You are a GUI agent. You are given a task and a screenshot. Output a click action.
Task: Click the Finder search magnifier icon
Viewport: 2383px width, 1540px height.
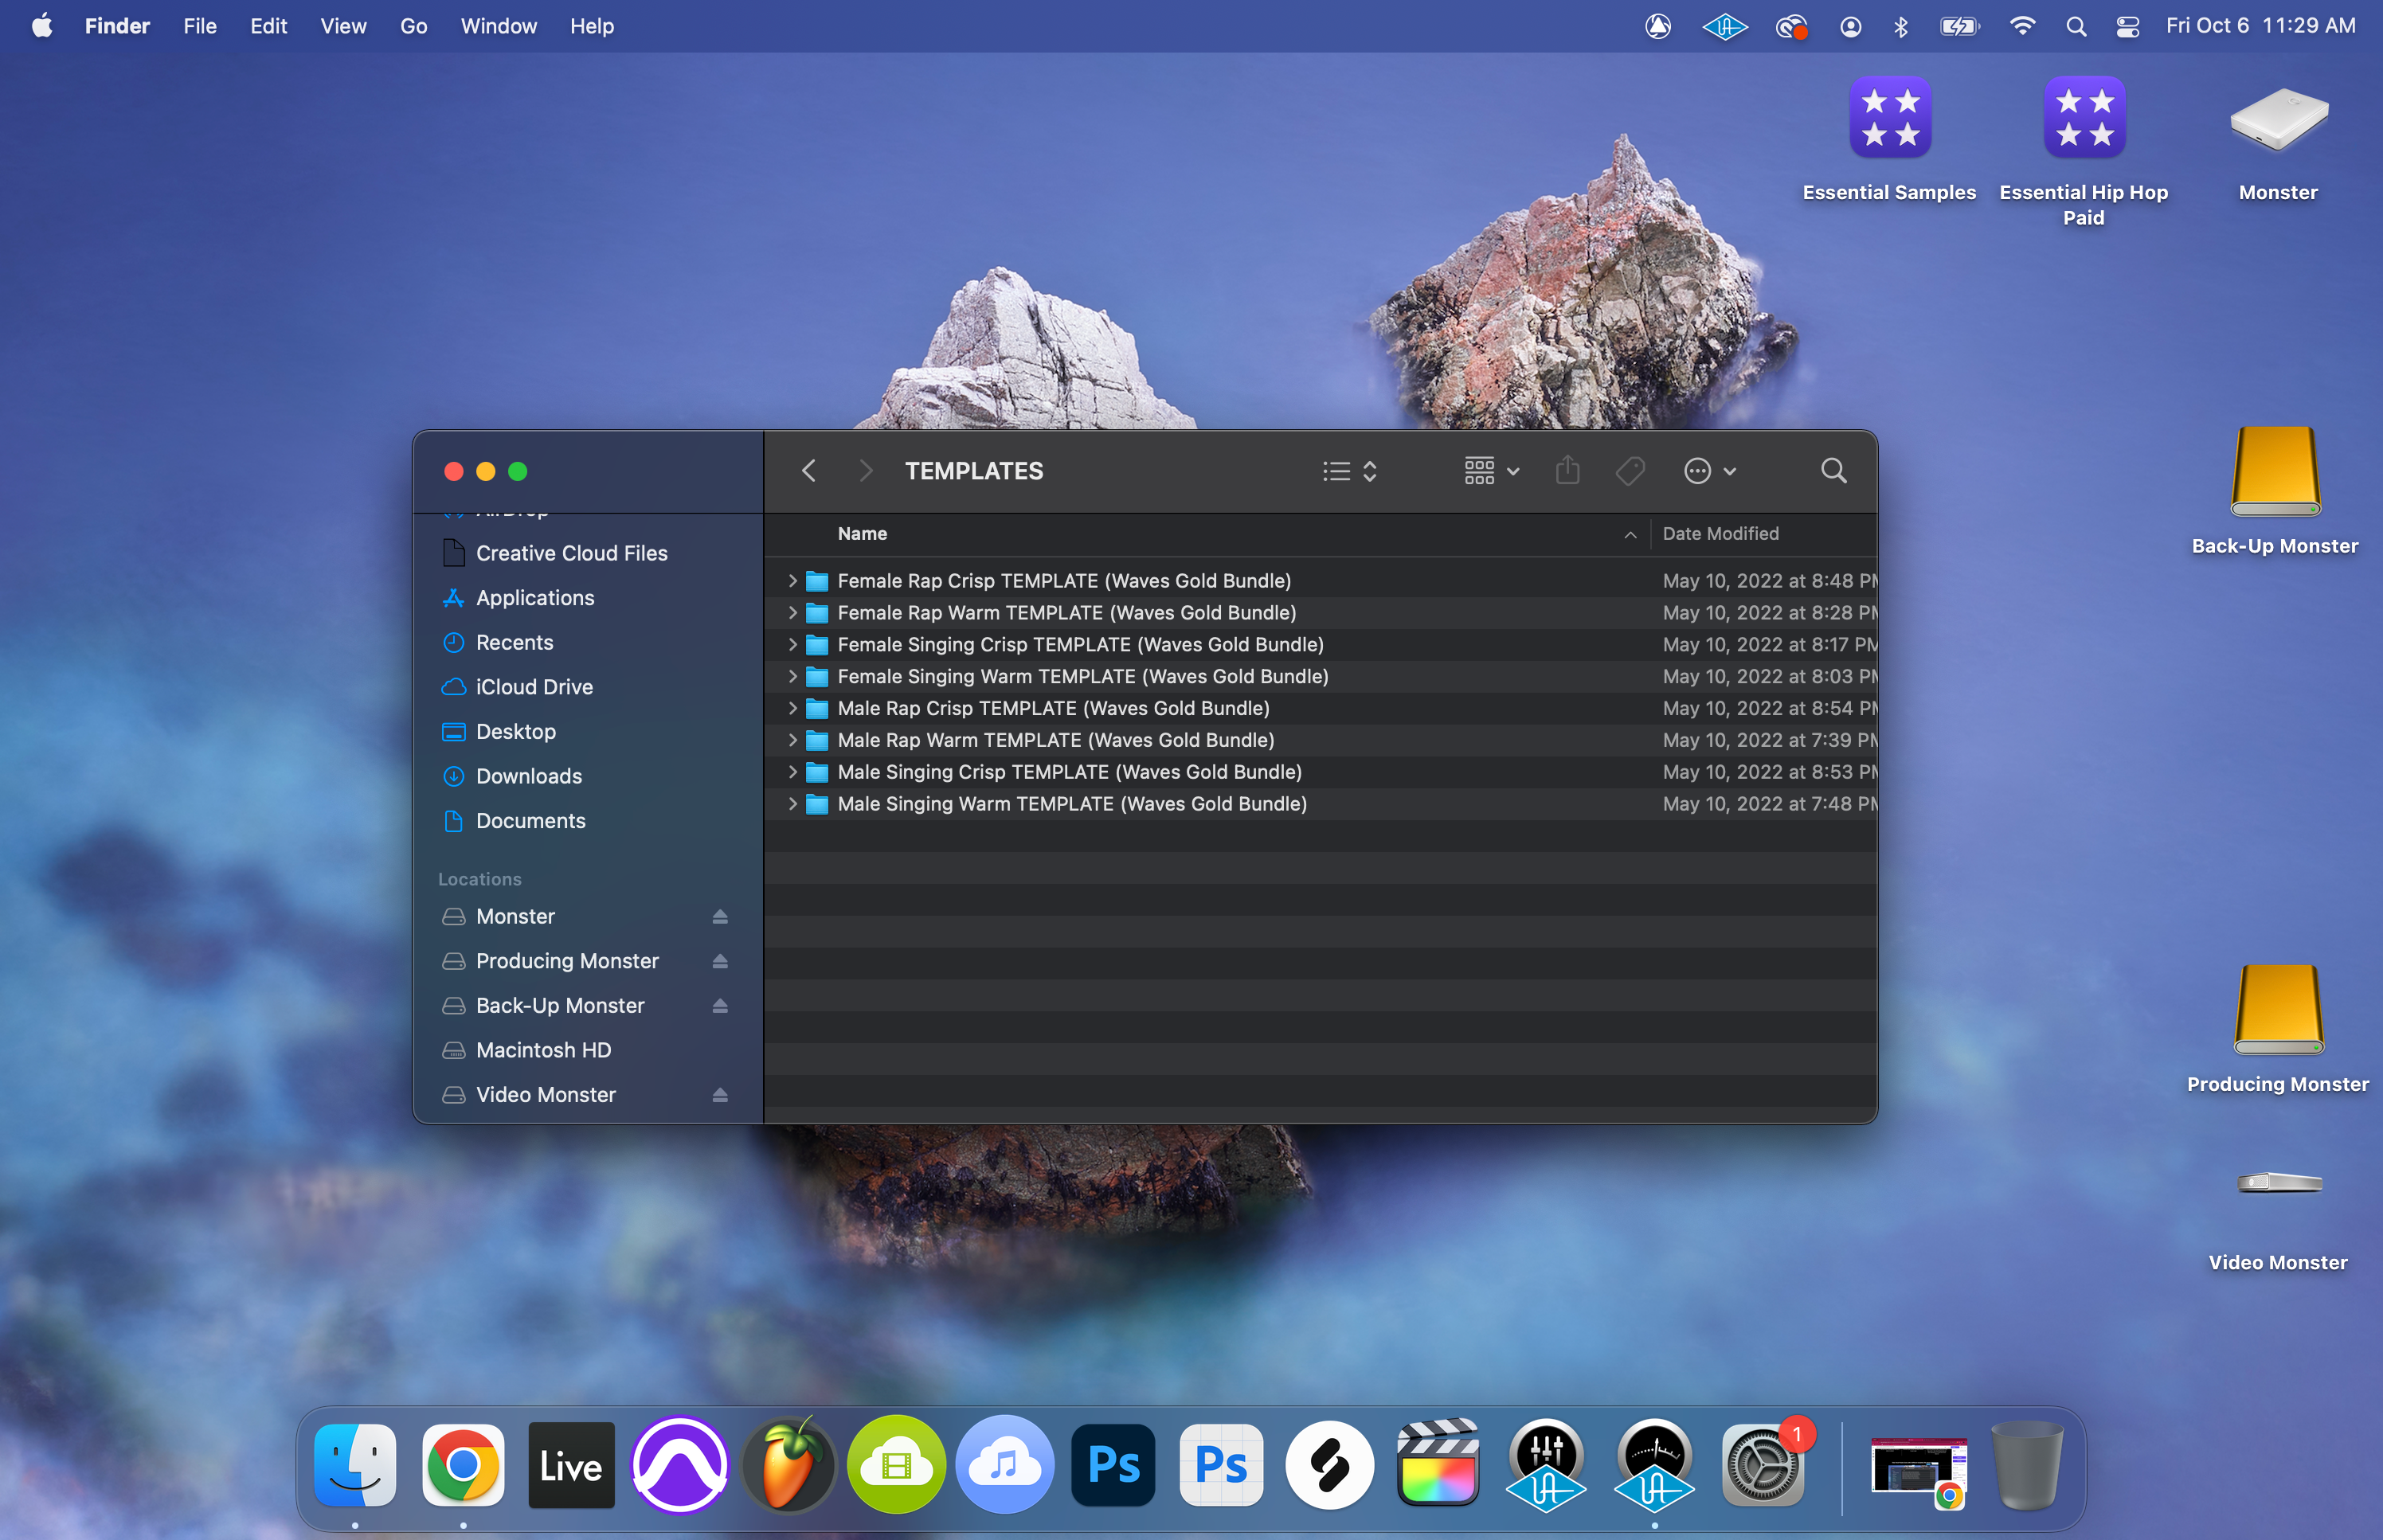point(1832,471)
